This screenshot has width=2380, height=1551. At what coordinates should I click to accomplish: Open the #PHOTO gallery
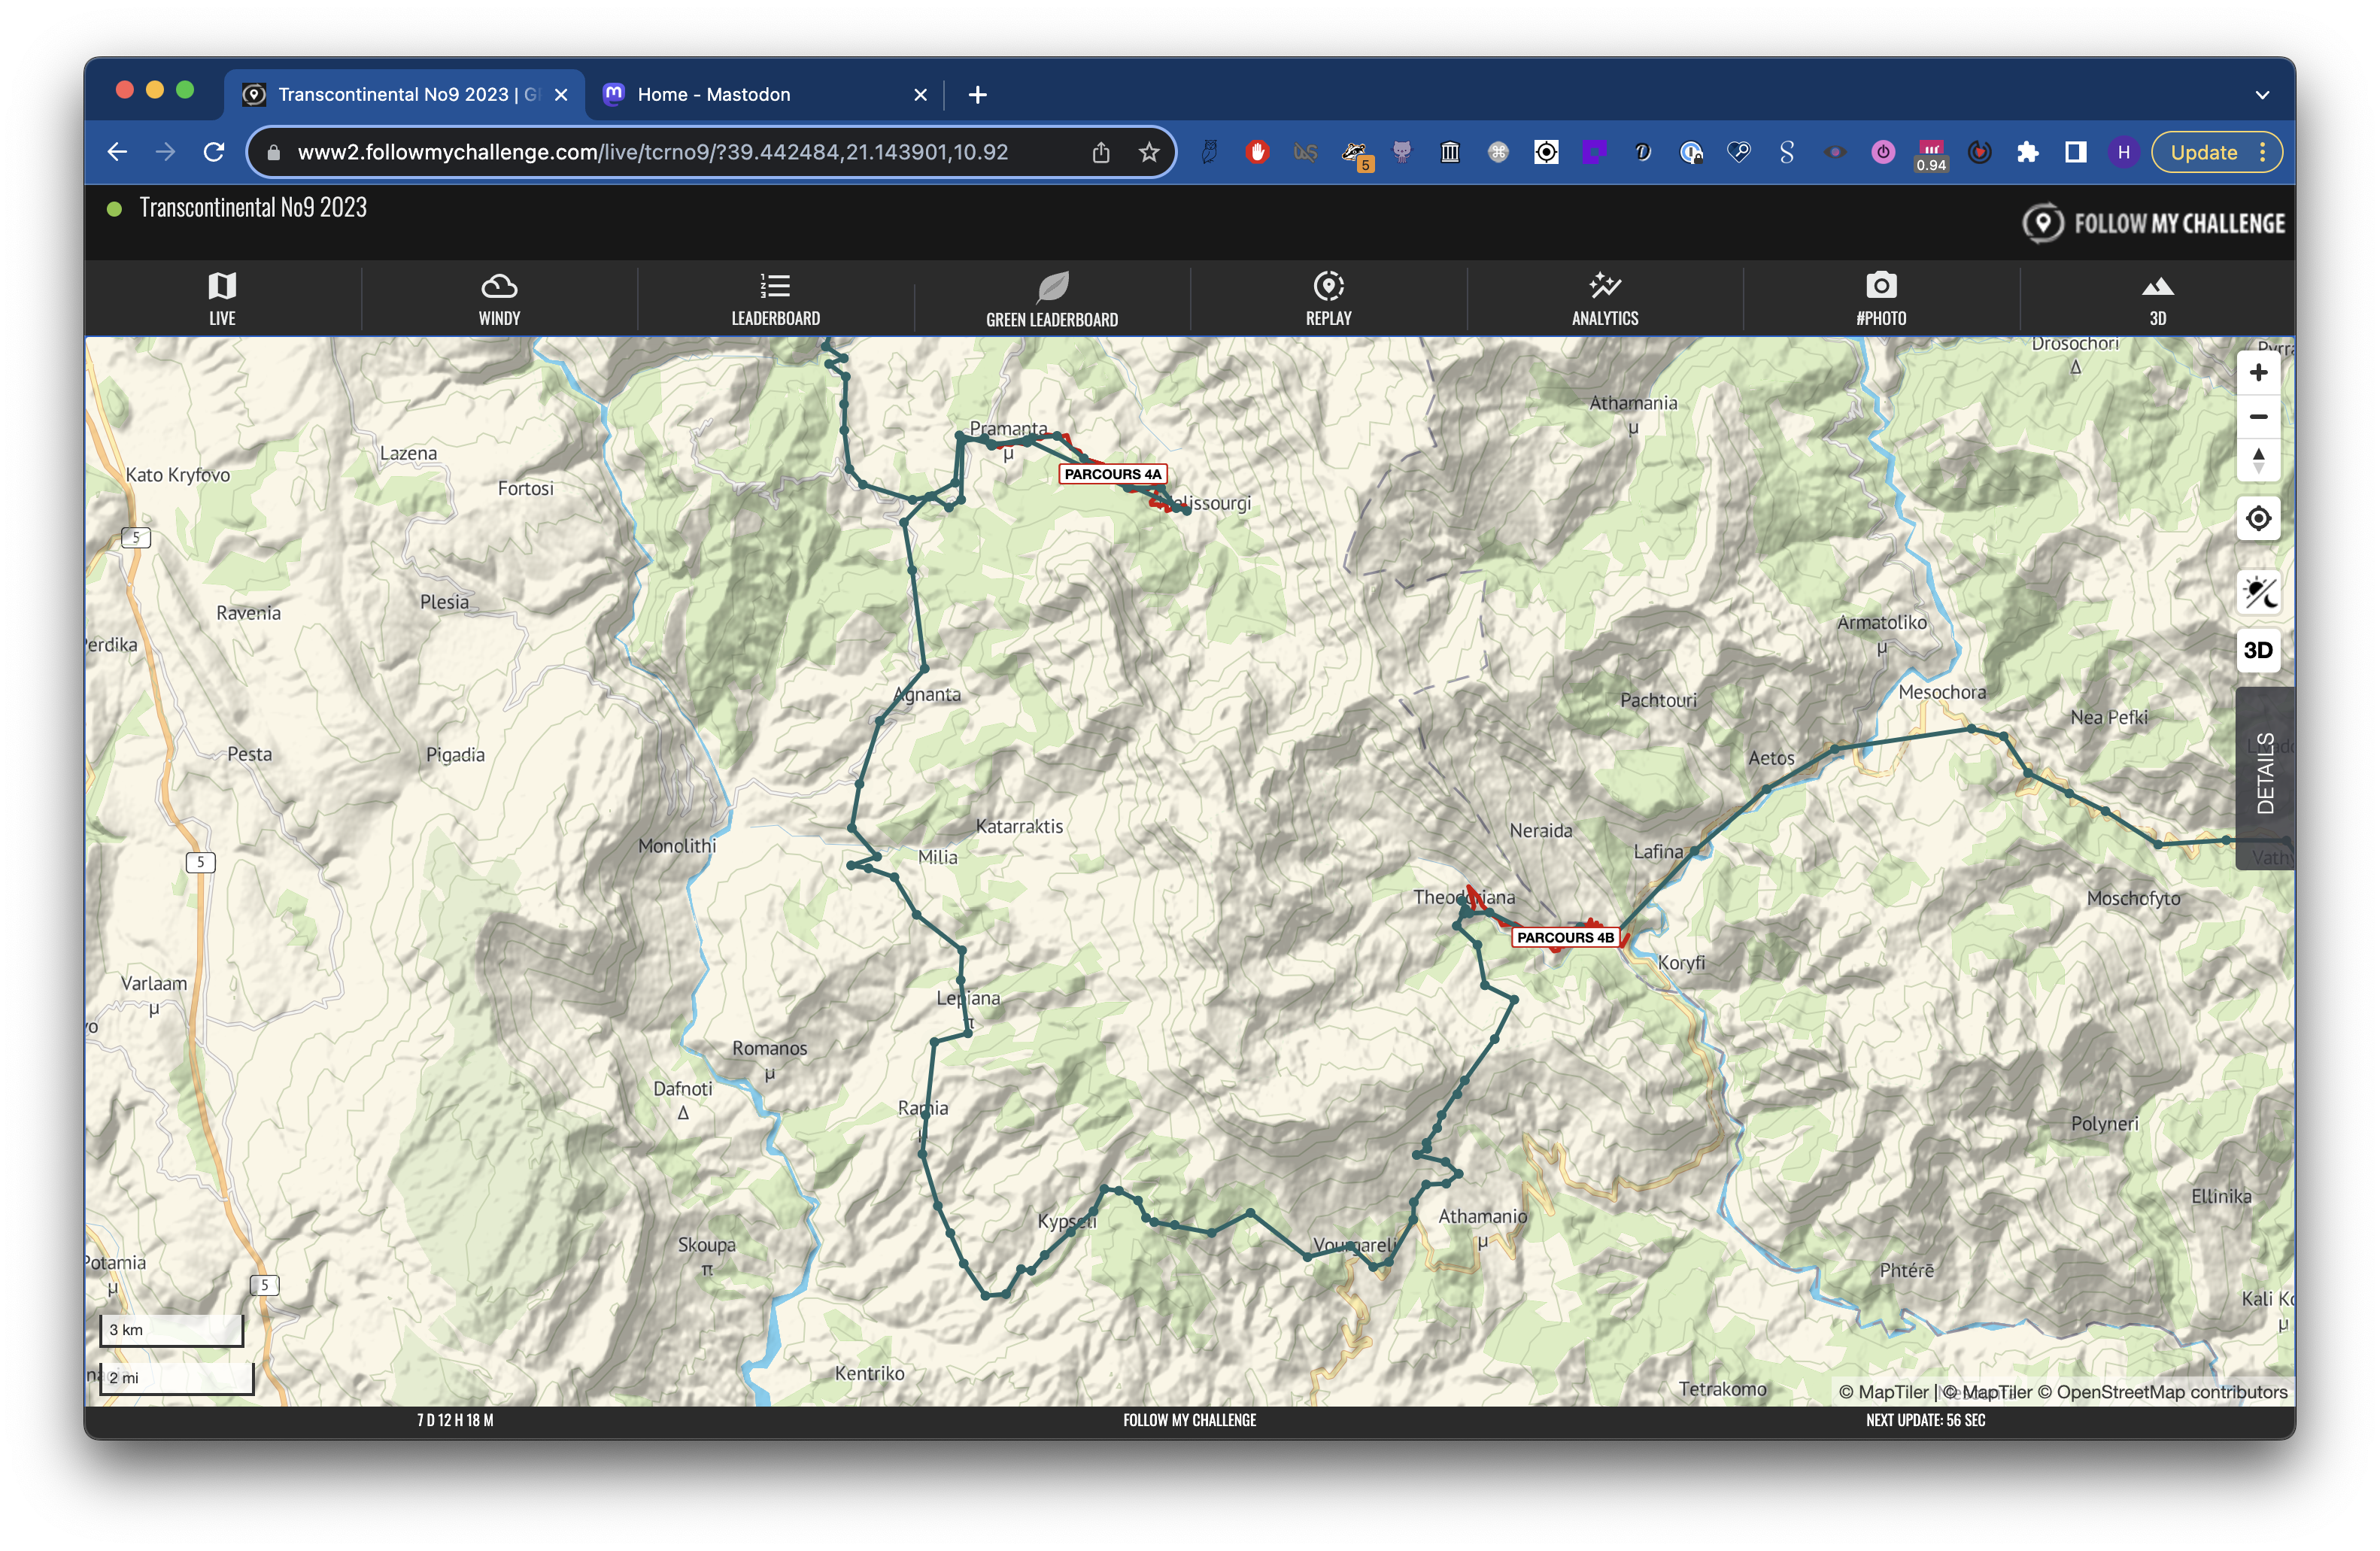1881,298
